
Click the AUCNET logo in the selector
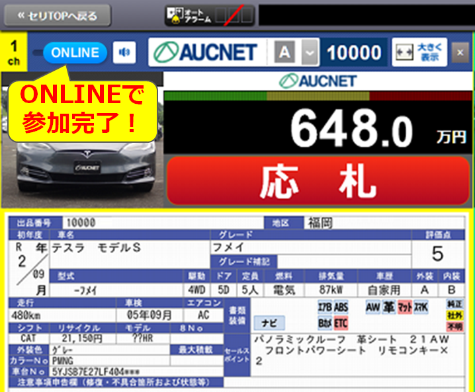(206, 52)
